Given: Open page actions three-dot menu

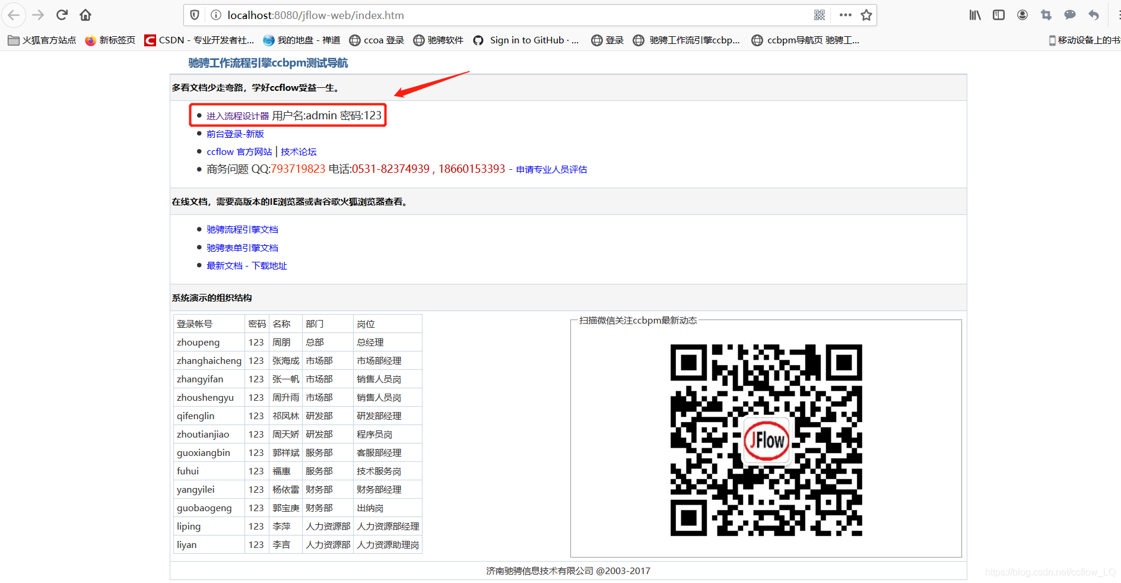Looking at the screenshot, I should [846, 15].
